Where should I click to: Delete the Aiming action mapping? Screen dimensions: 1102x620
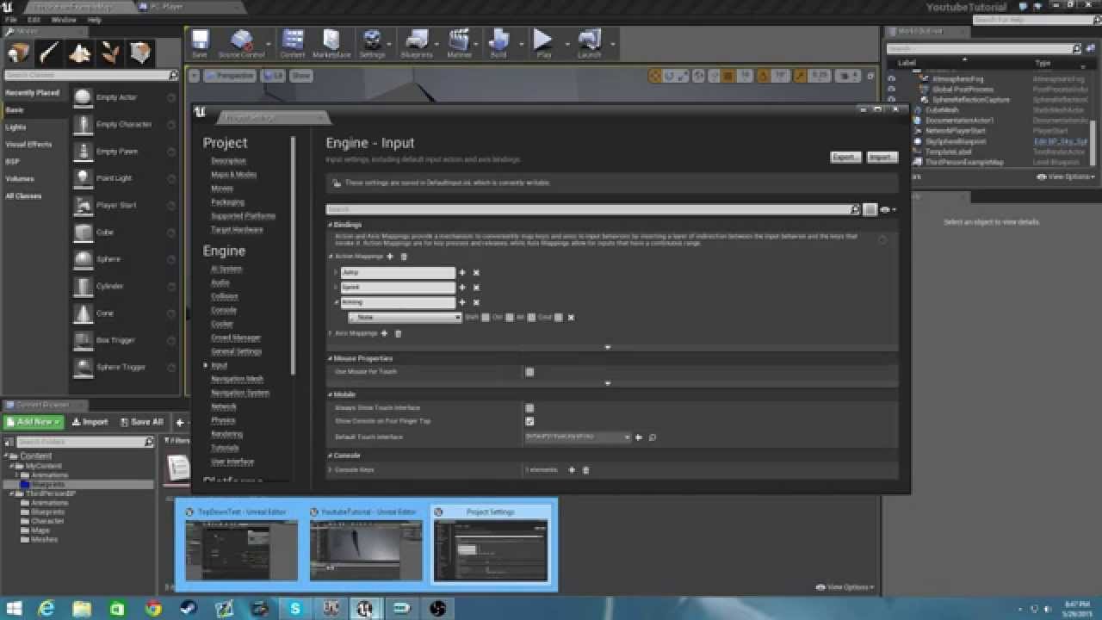pyautogui.click(x=476, y=302)
